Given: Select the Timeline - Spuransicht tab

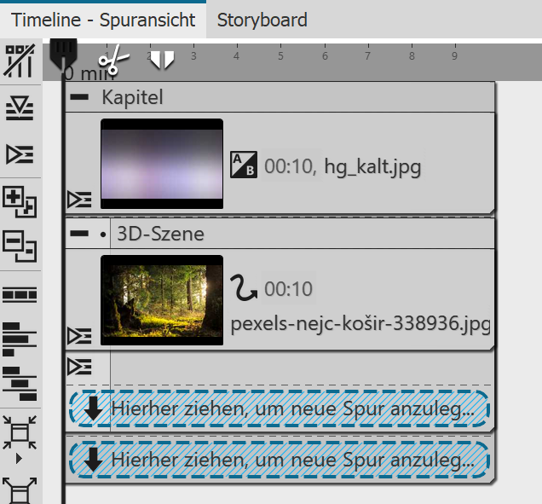Looking at the screenshot, I should [x=103, y=19].
